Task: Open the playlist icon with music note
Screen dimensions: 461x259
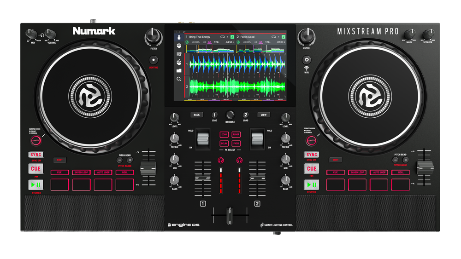Action: (179, 54)
